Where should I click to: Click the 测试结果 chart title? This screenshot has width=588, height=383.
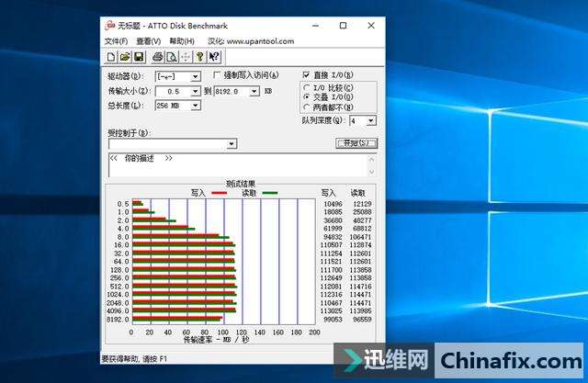point(241,184)
